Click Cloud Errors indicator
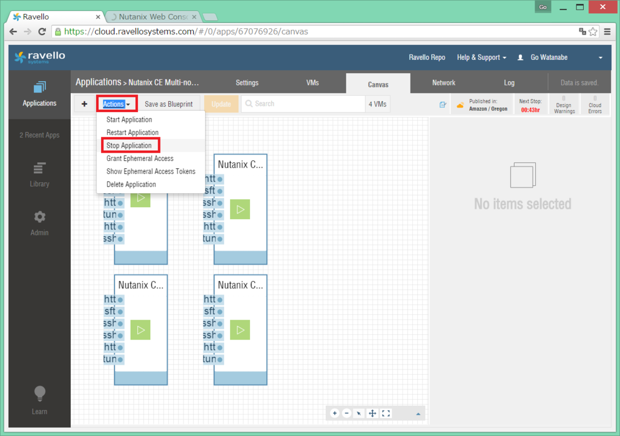The width and height of the screenshot is (620, 436). [x=595, y=105]
